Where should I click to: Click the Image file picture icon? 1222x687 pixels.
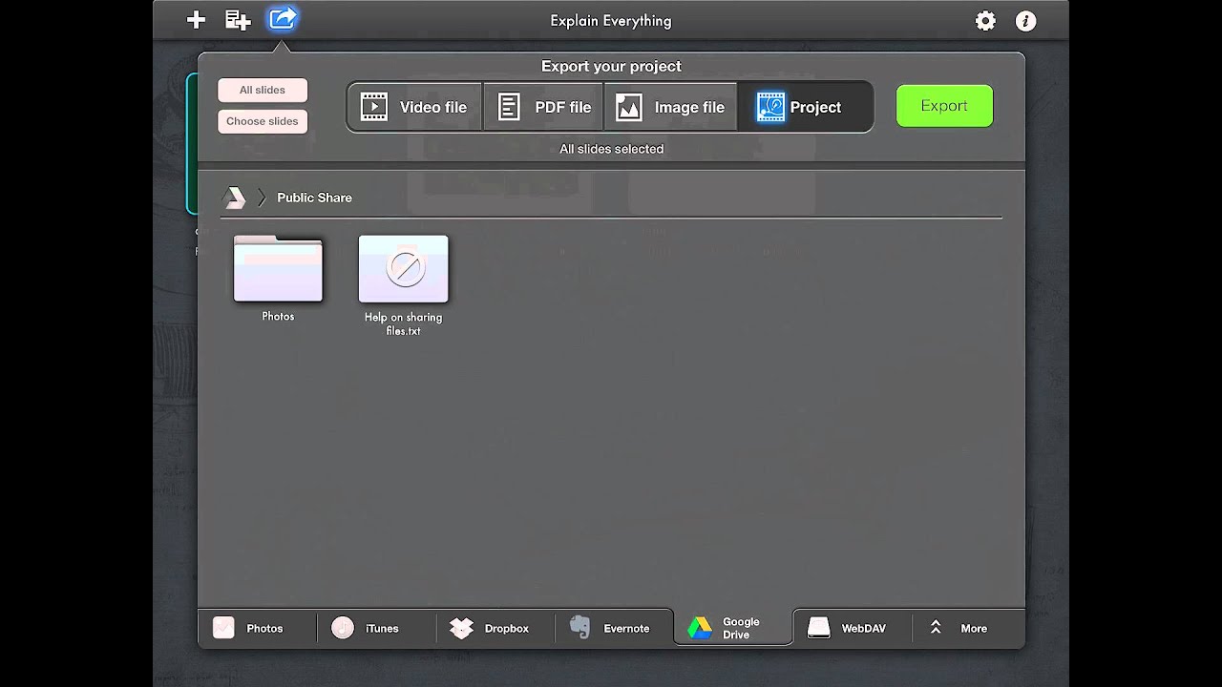(629, 107)
